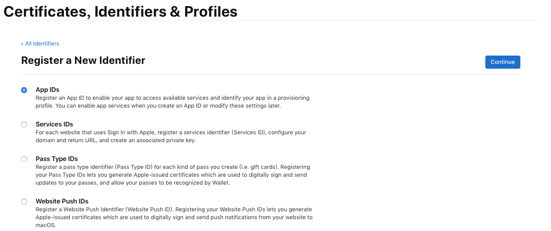Click the Sign In with Apple description text
Screen dimensions: 551x231
[171, 136]
